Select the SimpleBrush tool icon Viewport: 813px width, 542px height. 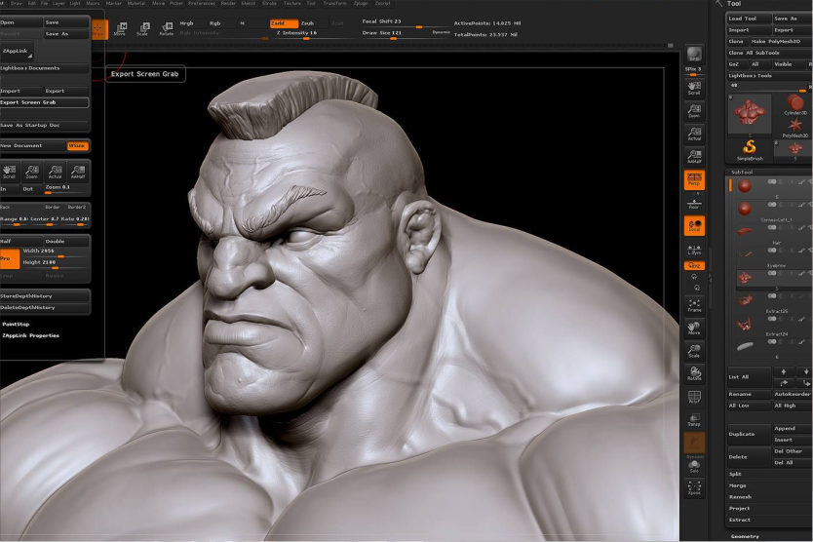pos(750,150)
